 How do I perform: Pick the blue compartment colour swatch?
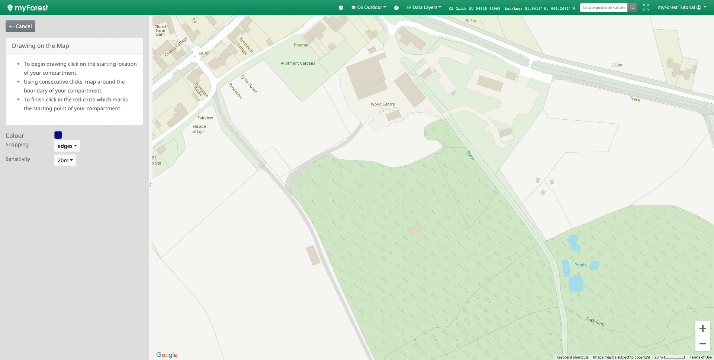point(58,135)
